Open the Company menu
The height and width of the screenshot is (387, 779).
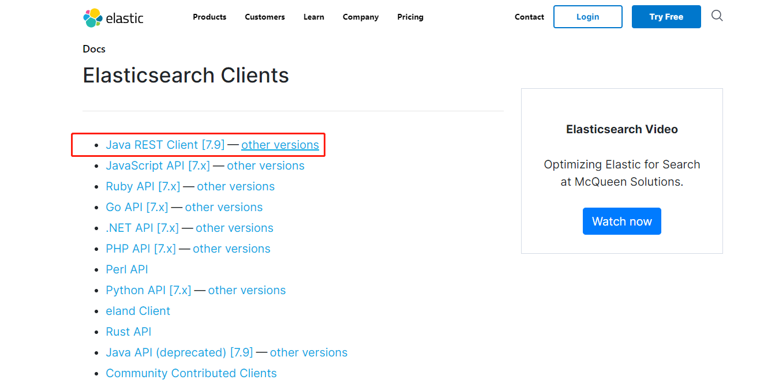click(x=361, y=17)
